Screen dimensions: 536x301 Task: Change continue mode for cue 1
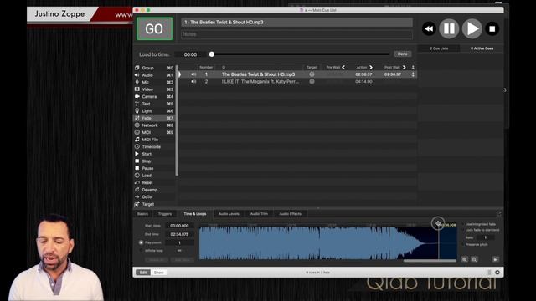pos(413,74)
